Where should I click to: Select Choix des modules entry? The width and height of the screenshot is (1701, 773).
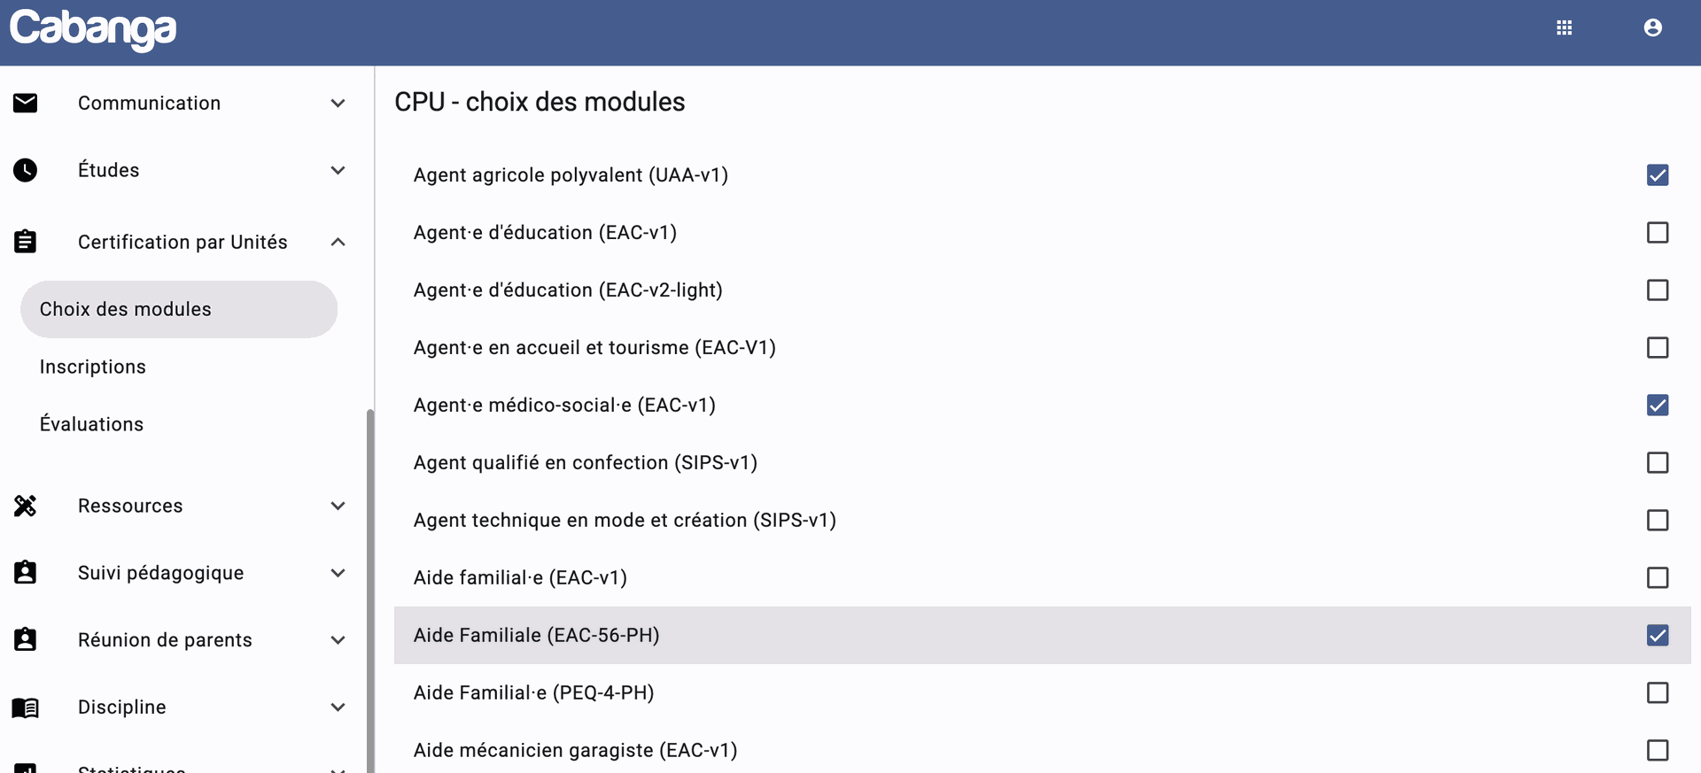pos(126,309)
